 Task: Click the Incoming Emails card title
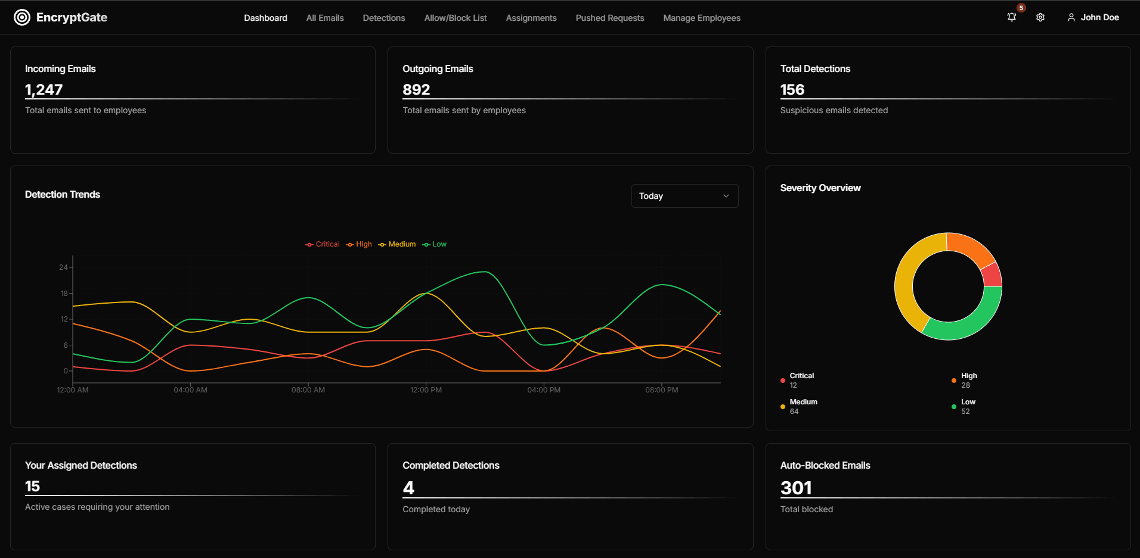pyautogui.click(x=60, y=68)
